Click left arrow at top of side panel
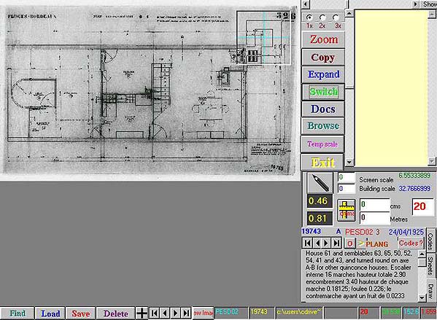The width and height of the screenshot is (437, 320). (x=306, y=4)
